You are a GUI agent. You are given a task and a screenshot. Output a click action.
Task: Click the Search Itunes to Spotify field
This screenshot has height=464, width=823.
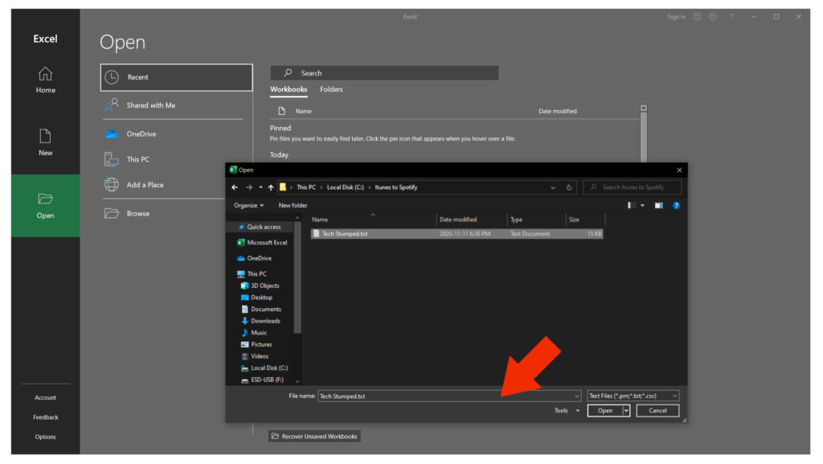[x=633, y=187]
